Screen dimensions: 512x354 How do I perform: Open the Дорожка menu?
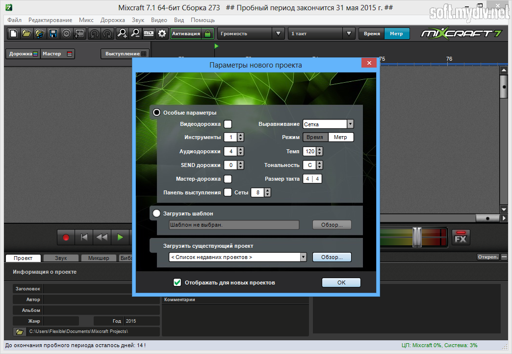tap(113, 20)
